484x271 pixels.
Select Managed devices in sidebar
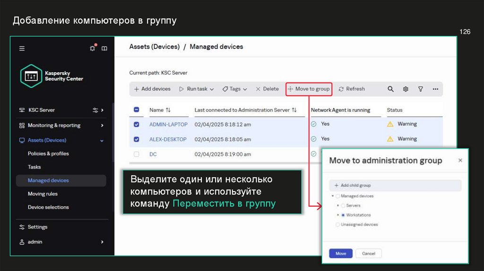tap(61, 180)
